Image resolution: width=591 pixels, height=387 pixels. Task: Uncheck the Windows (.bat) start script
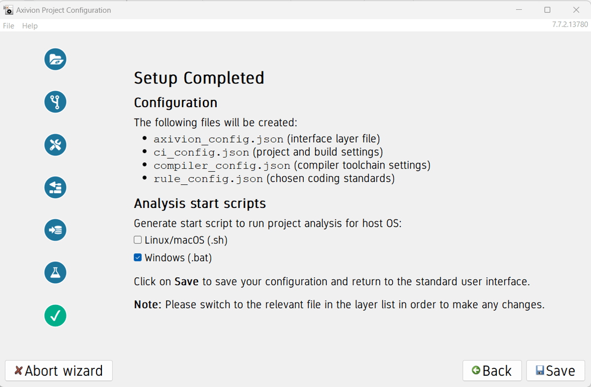(138, 258)
